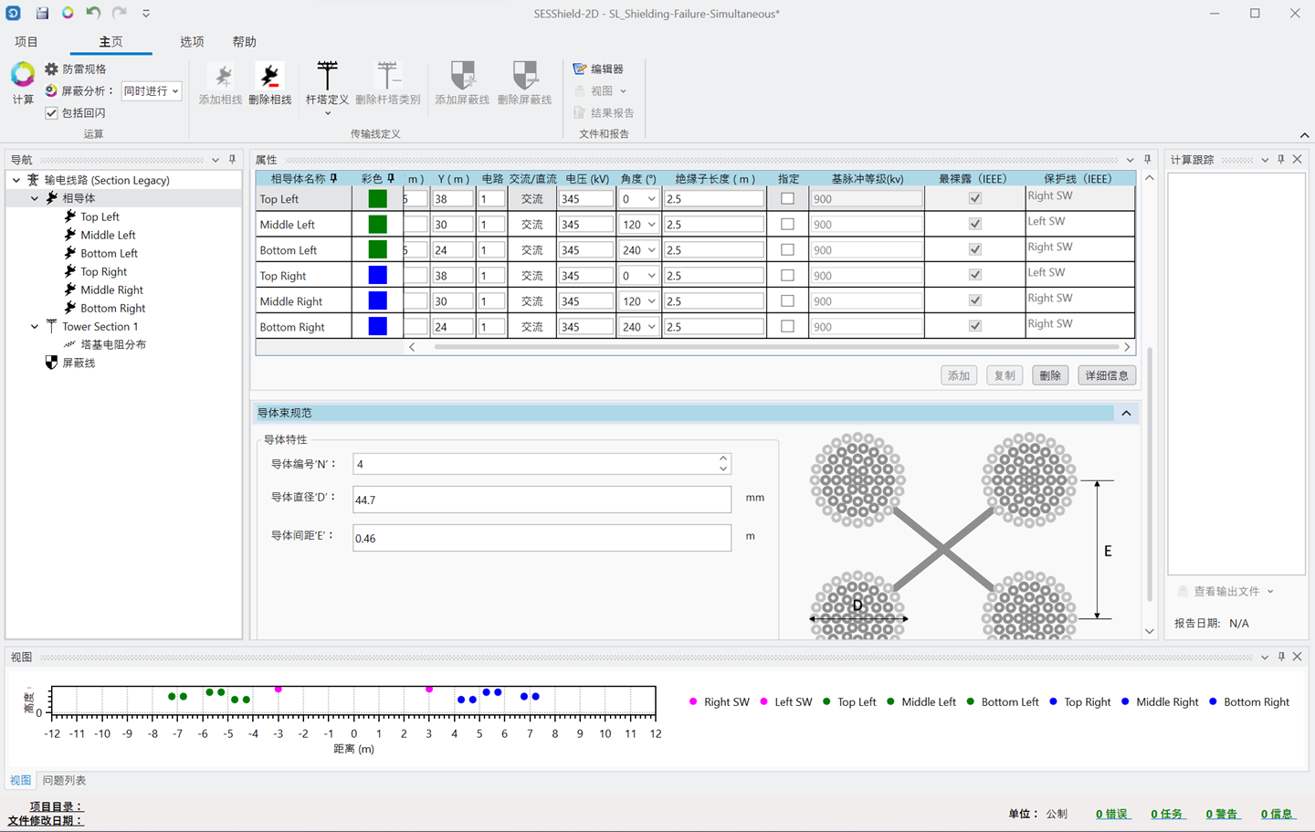Viewport: 1315px width, 832px height.
Task: Collapse the 相导体 tree node
Action: (x=35, y=198)
